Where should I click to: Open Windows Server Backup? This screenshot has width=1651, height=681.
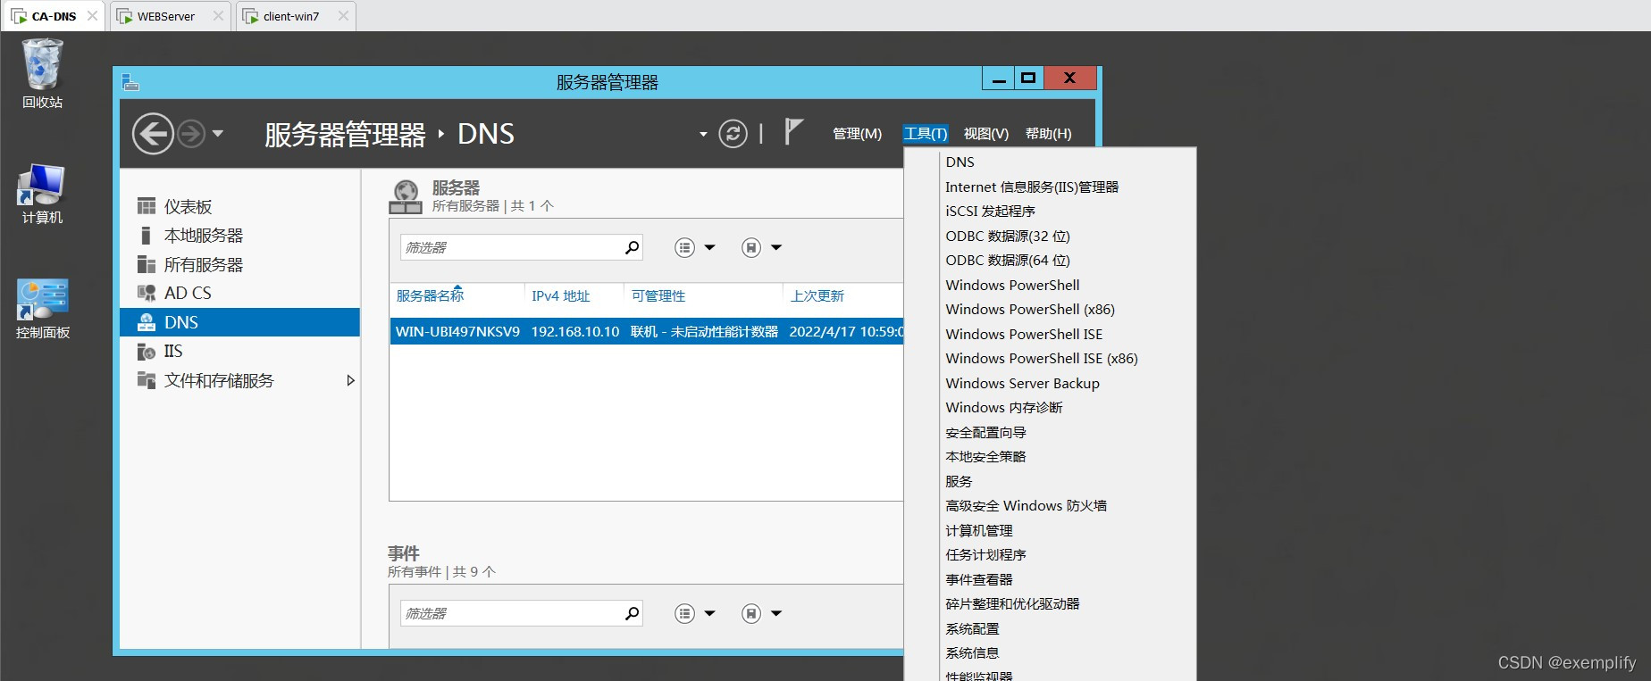[1023, 383]
